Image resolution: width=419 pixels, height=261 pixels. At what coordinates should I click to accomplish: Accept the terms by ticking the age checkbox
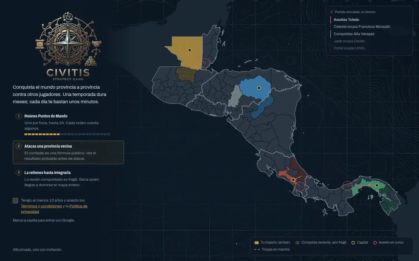pos(15,201)
